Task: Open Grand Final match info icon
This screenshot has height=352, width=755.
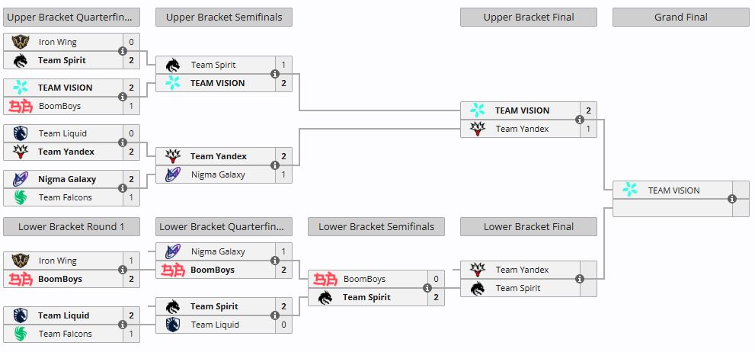Action: (x=732, y=199)
